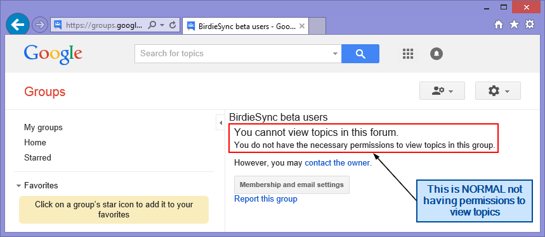Click the BirdieSync beta users title

(279, 118)
